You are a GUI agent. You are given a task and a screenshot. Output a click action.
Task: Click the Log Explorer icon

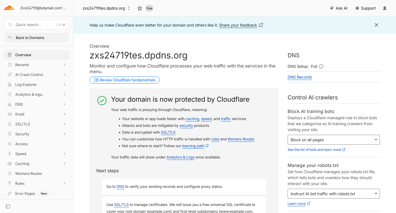pyautogui.click(x=10, y=84)
